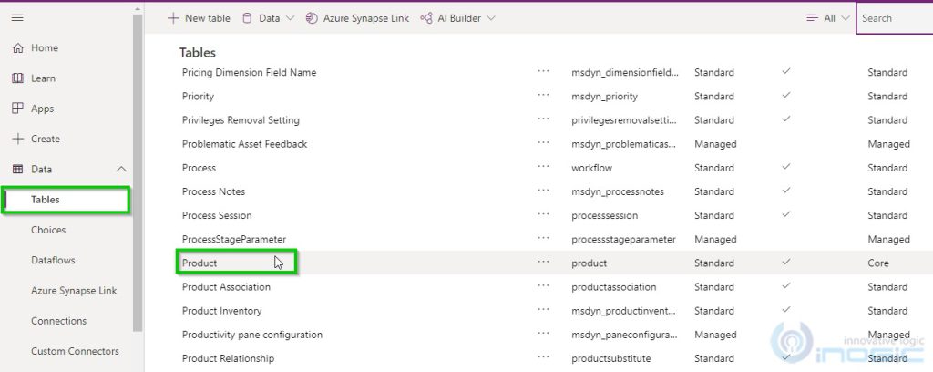Click the Create plus option in sidebar
The height and width of the screenshot is (372, 933).
45,139
